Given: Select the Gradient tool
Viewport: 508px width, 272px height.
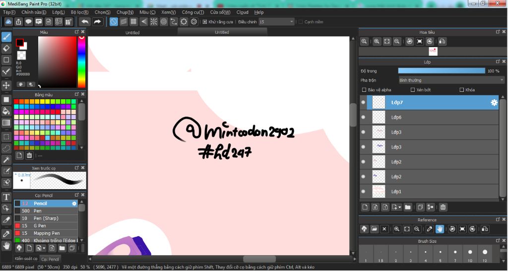Looking at the screenshot, I should click(x=6, y=123).
